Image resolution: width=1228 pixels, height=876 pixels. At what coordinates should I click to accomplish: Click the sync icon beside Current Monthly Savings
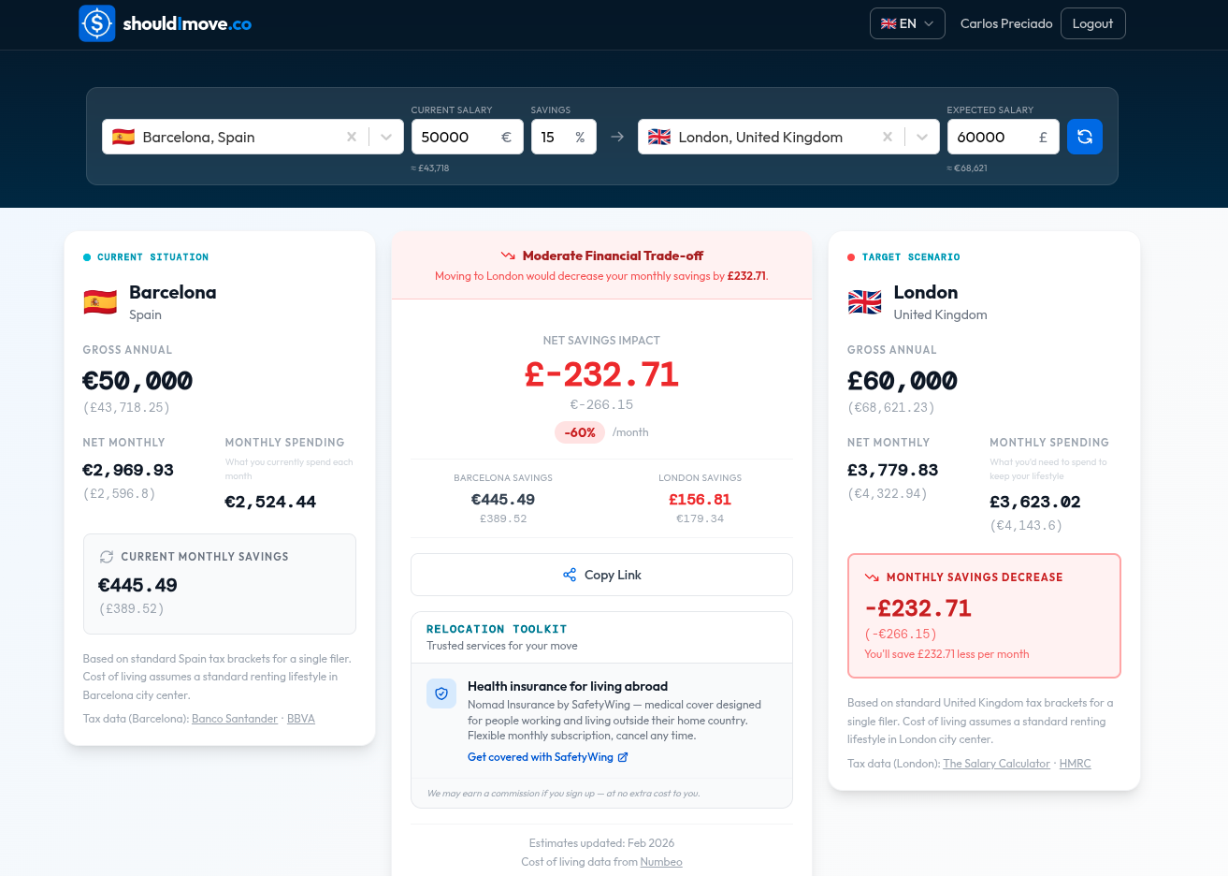[x=107, y=557]
